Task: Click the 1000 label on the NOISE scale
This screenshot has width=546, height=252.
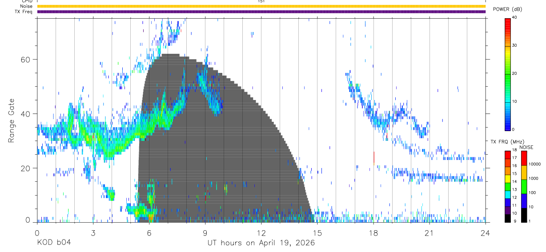Action: tap(534, 179)
